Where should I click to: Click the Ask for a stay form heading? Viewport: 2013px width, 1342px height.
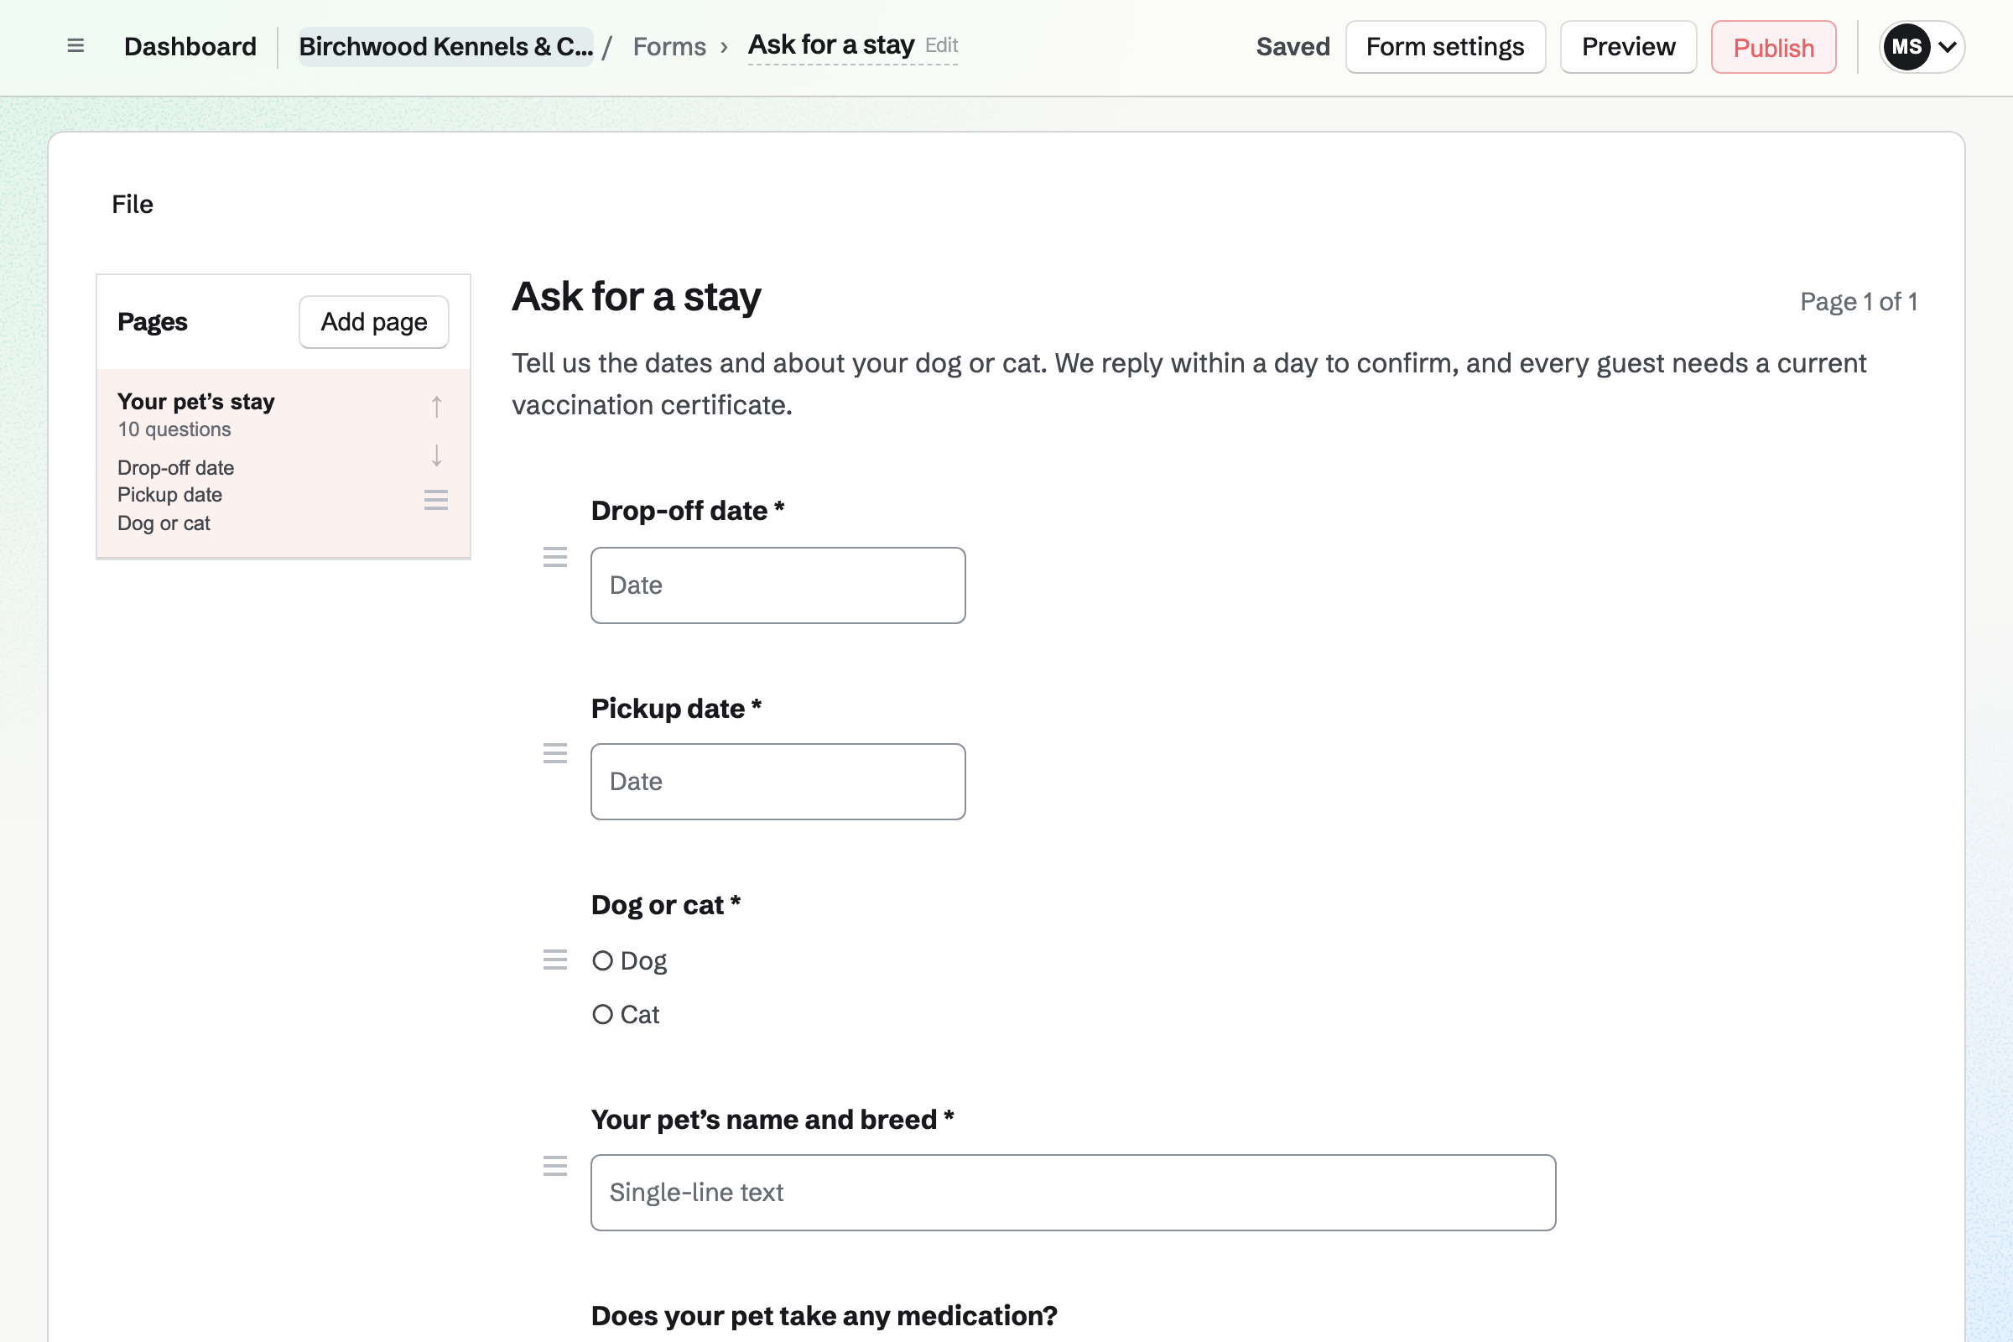(636, 297)
